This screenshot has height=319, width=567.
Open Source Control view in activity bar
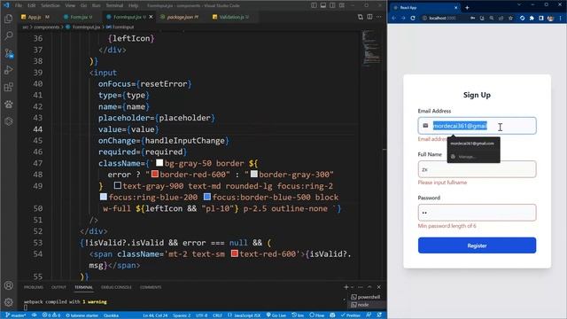(9, 53)
